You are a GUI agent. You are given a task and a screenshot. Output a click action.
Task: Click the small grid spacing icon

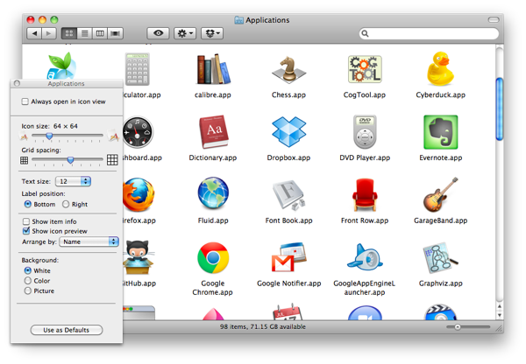[x=25, y=160]
